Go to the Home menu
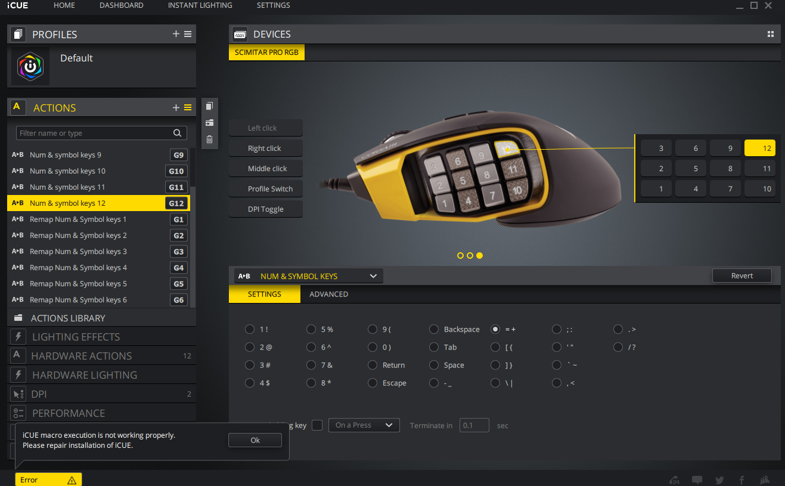This screenshot has height=486, width=785. tap(64, 5)
